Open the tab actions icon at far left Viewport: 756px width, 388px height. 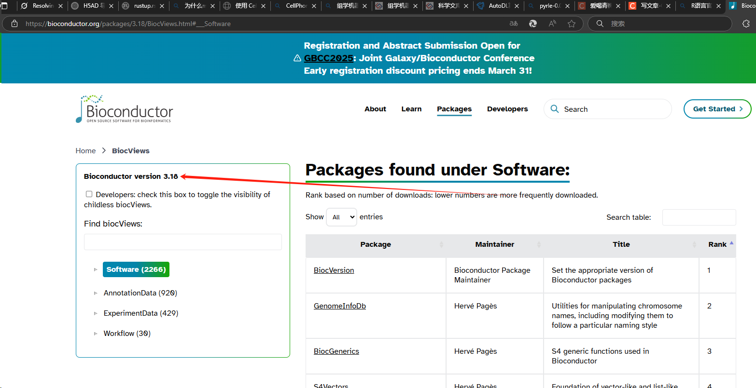click(4, 6)
